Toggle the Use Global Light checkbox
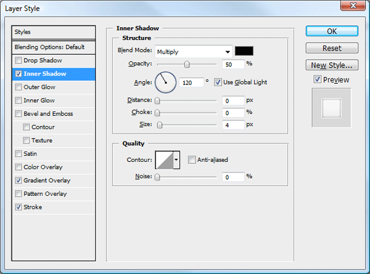The width and height of the screenshot is (370, 274). click(x=218, y=83)
